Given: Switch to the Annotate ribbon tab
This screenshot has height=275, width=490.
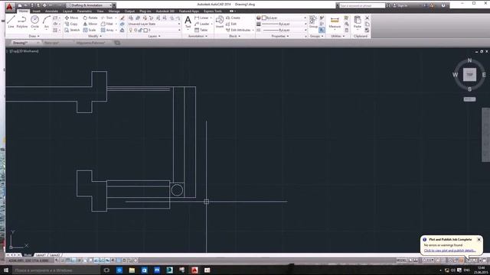Looking at the screenshot, I should [51, 11].
